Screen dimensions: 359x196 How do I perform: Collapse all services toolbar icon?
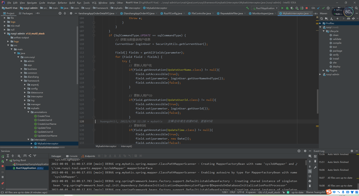pos(13,156)
